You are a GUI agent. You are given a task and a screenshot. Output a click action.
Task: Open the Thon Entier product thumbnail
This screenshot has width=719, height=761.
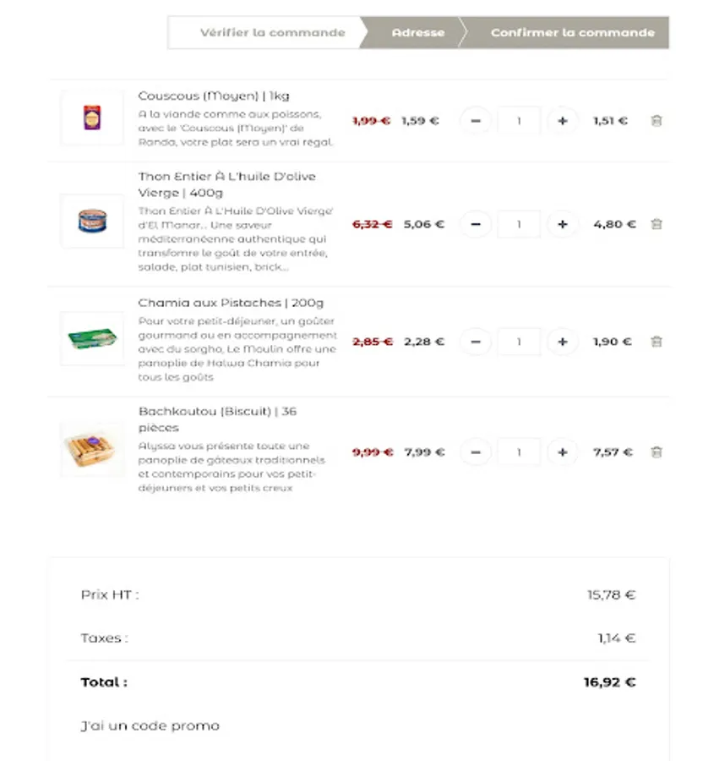click(92, 222)
